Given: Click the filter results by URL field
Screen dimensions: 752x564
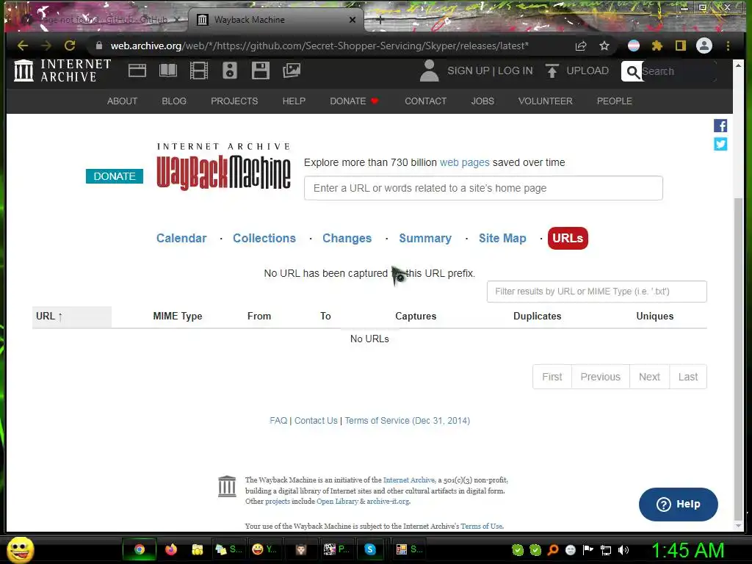Looking at the screenshot, I should (596, 292).
